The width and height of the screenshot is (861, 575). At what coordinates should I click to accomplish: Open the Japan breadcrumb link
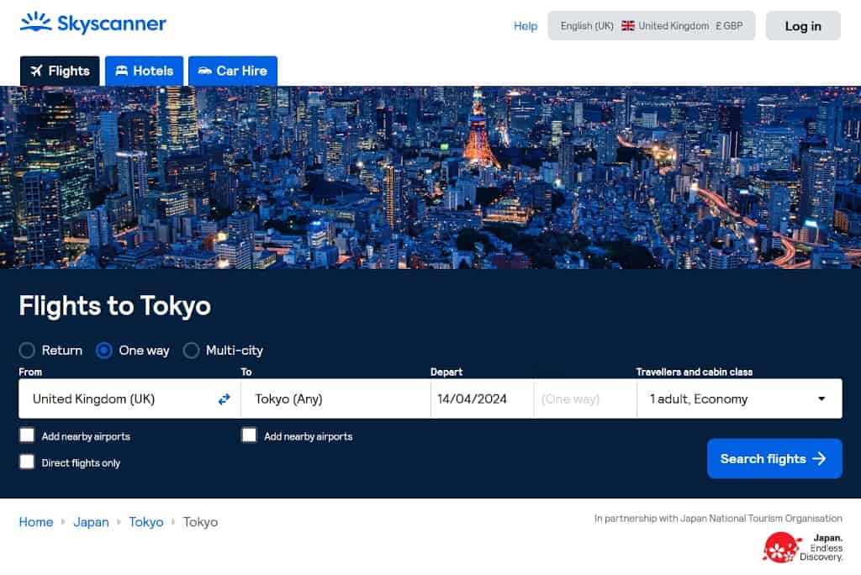(91, 522)
